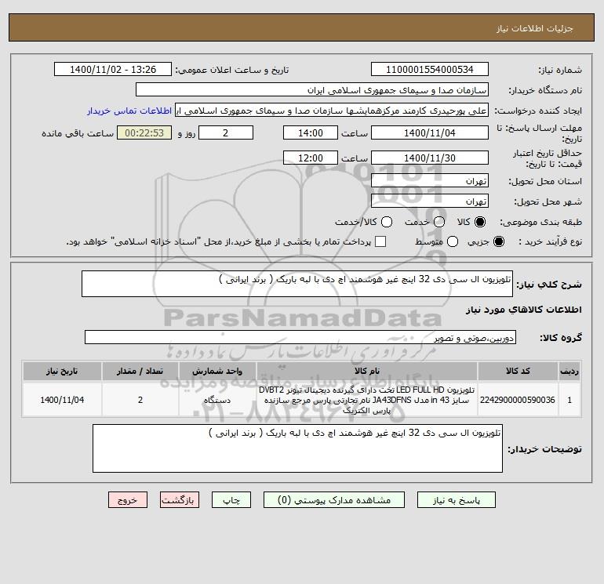Open the اطلاعات تماس خریدار link
This screenshot has width=604, height=584.
[x=129, y=111]
